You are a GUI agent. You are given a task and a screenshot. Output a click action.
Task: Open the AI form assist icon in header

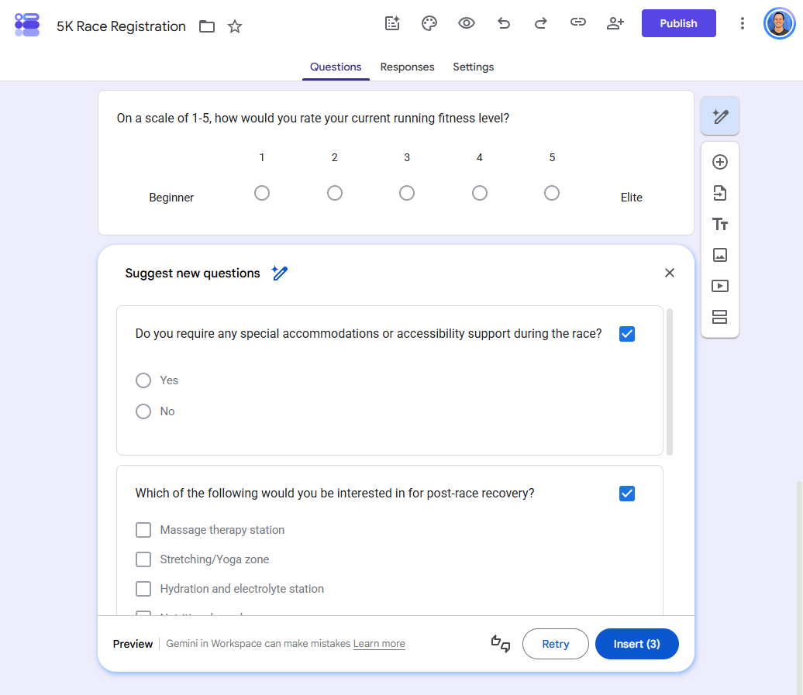tap(392, 23)
